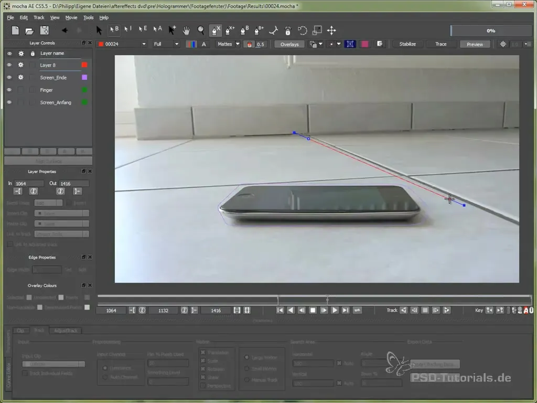Select the Scale tool
The height and width of the screenshot is (403, 537).
click(317, 30)
